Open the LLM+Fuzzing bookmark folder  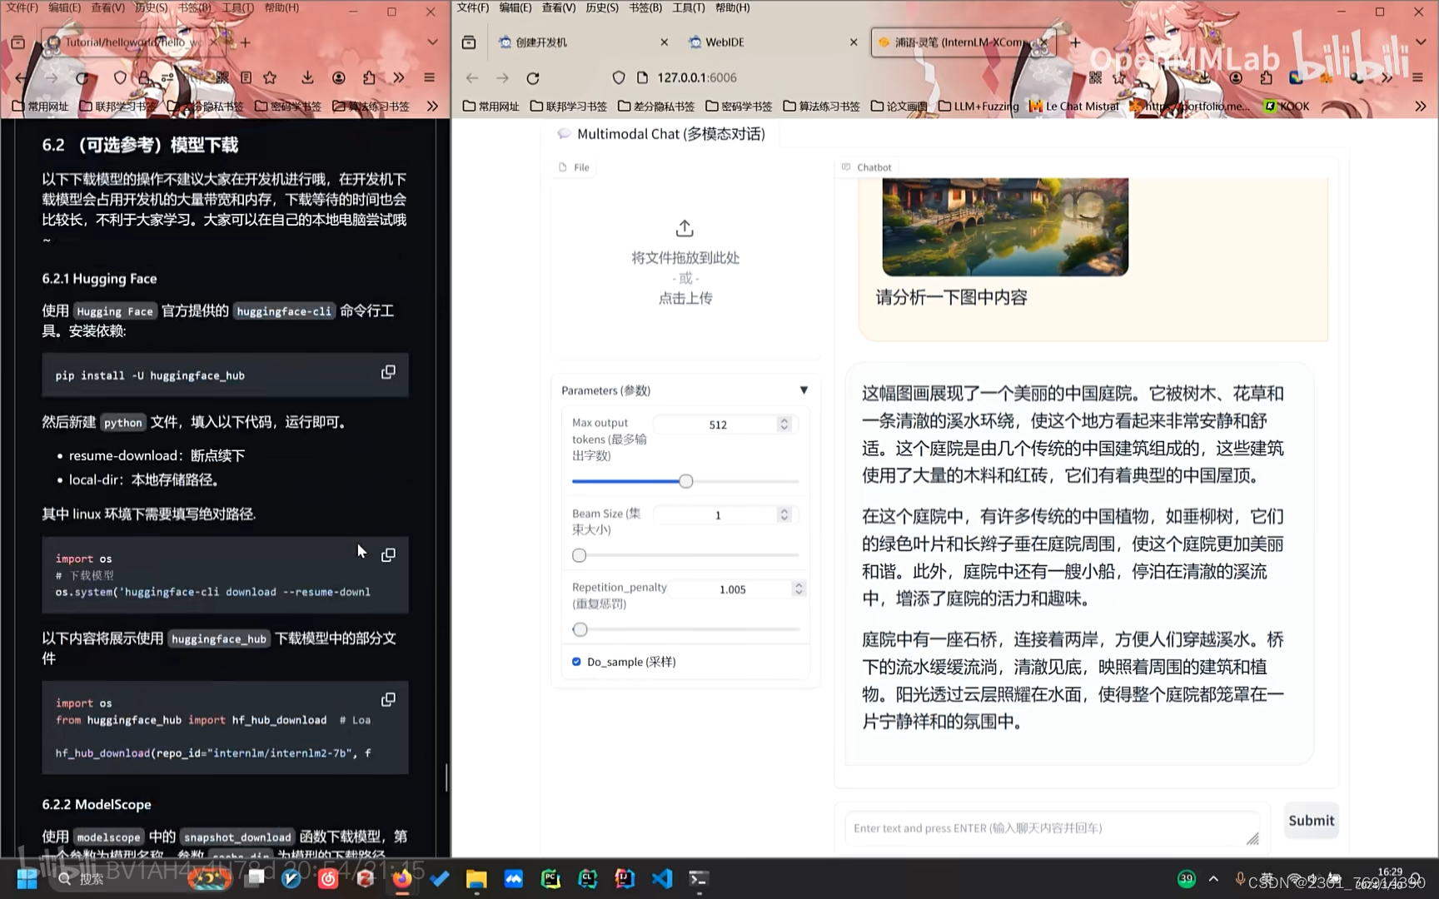coord(978,106)
